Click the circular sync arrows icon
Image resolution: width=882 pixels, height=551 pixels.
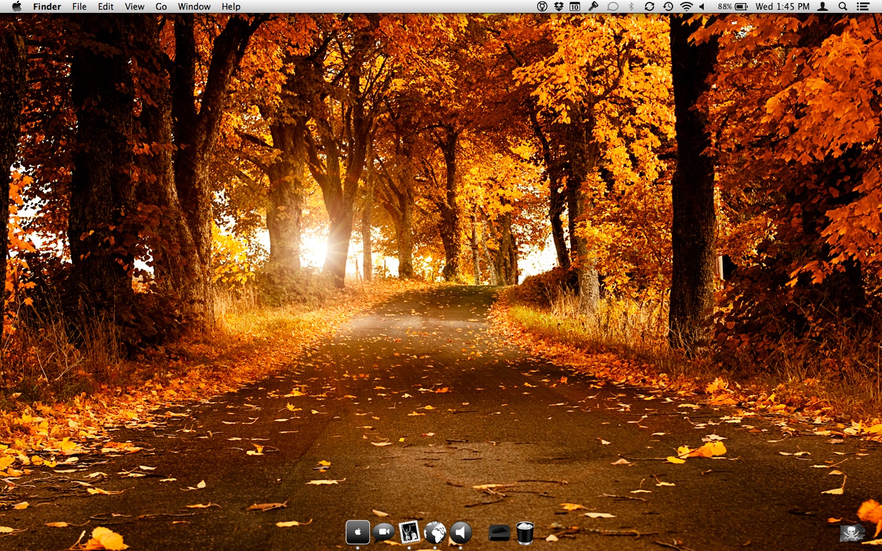[x=650, y=7]
